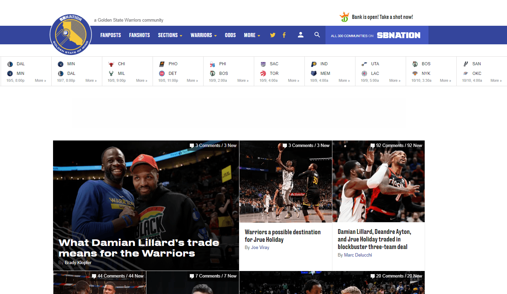Open All 300 Communities on SB Nation
The width and height of the screenshot is (507, 294).
click(377, 35)
